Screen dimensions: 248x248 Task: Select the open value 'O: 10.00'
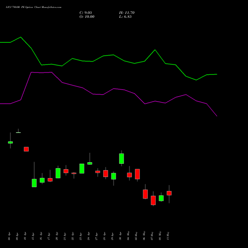pyautogui.click(x=87, y=17)
